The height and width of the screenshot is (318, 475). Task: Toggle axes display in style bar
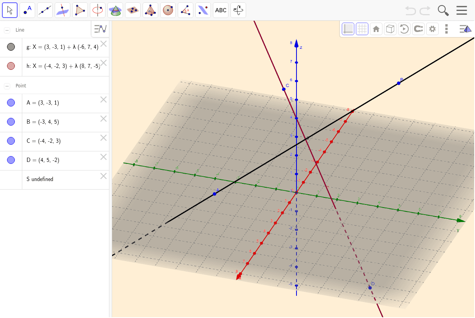pos(348,29)
